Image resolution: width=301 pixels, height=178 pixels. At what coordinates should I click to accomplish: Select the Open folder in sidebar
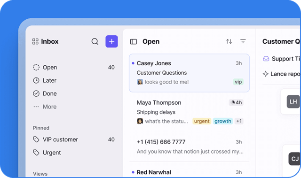tap(74, 68)
